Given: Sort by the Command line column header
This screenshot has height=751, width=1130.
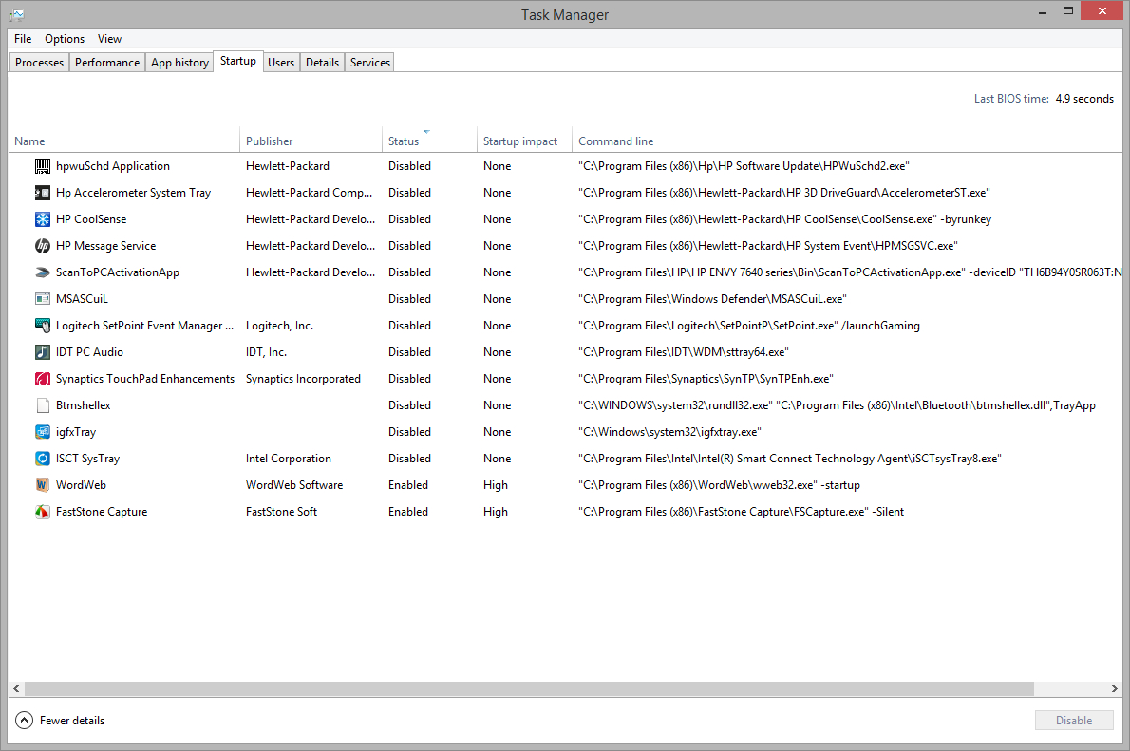Looking at the screenshot, I should point(847,141).
